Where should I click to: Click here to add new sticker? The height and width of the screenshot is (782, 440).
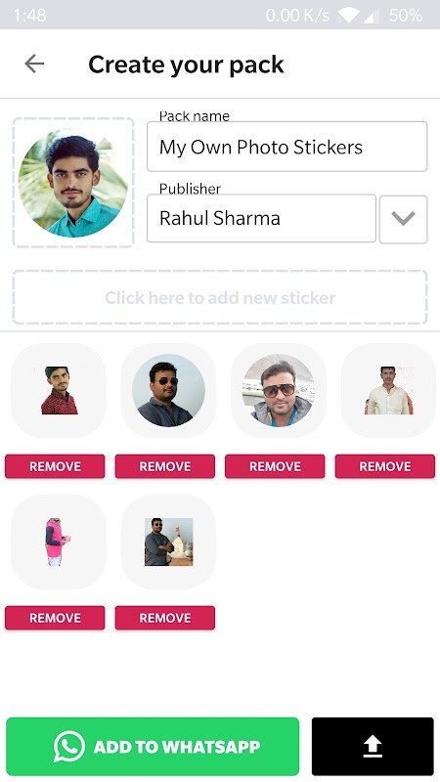(220, 297)
